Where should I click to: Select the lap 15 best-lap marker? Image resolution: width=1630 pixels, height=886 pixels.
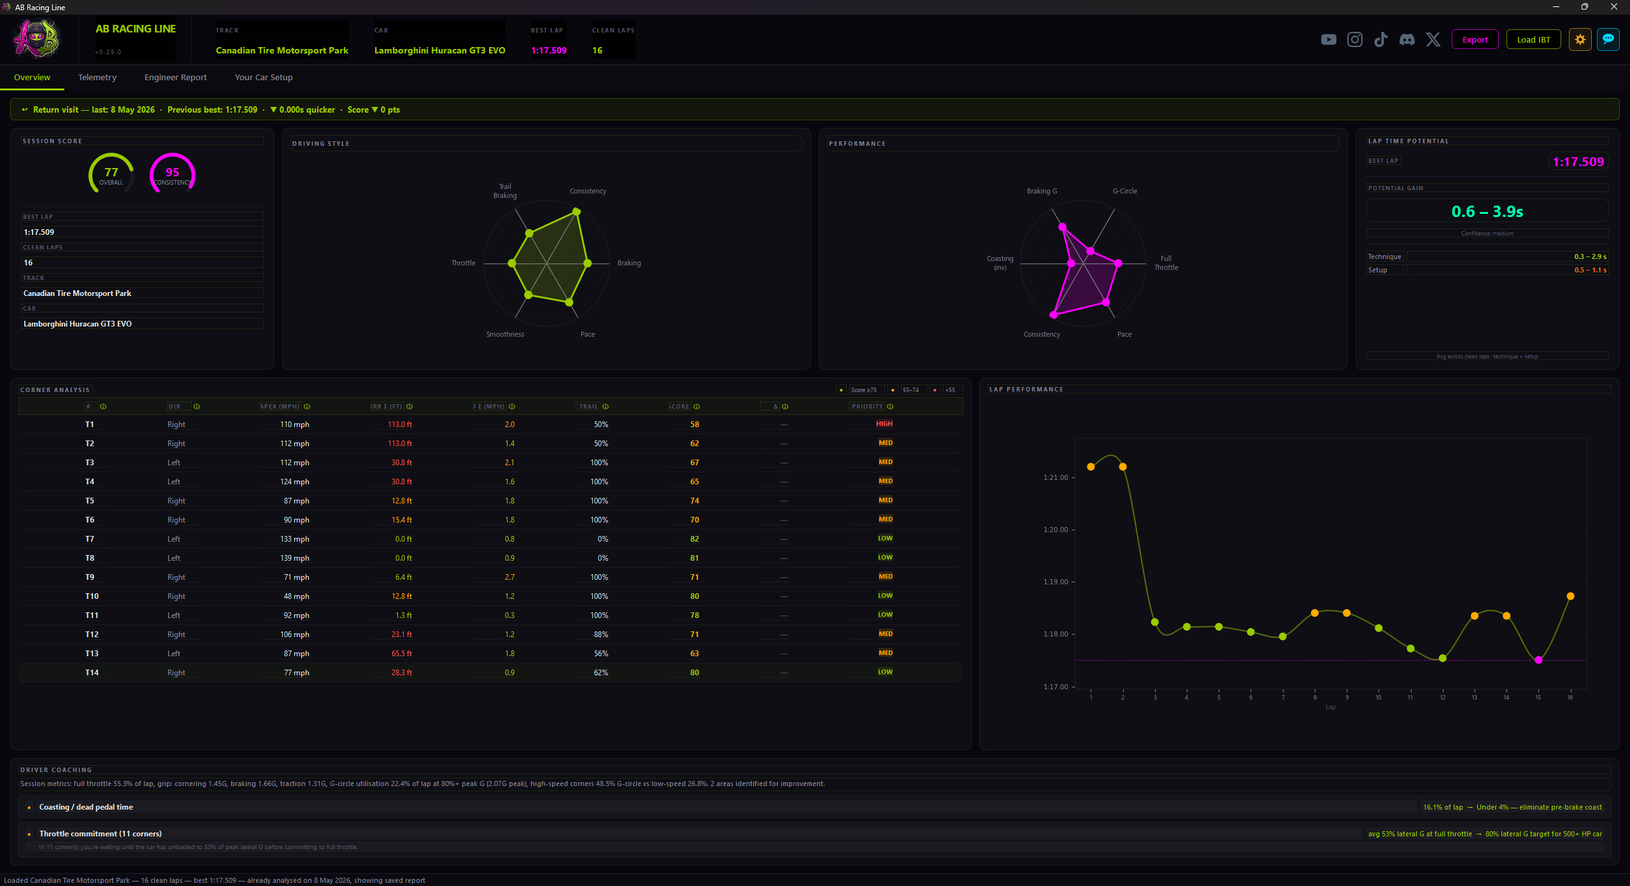pos(1538,660)
